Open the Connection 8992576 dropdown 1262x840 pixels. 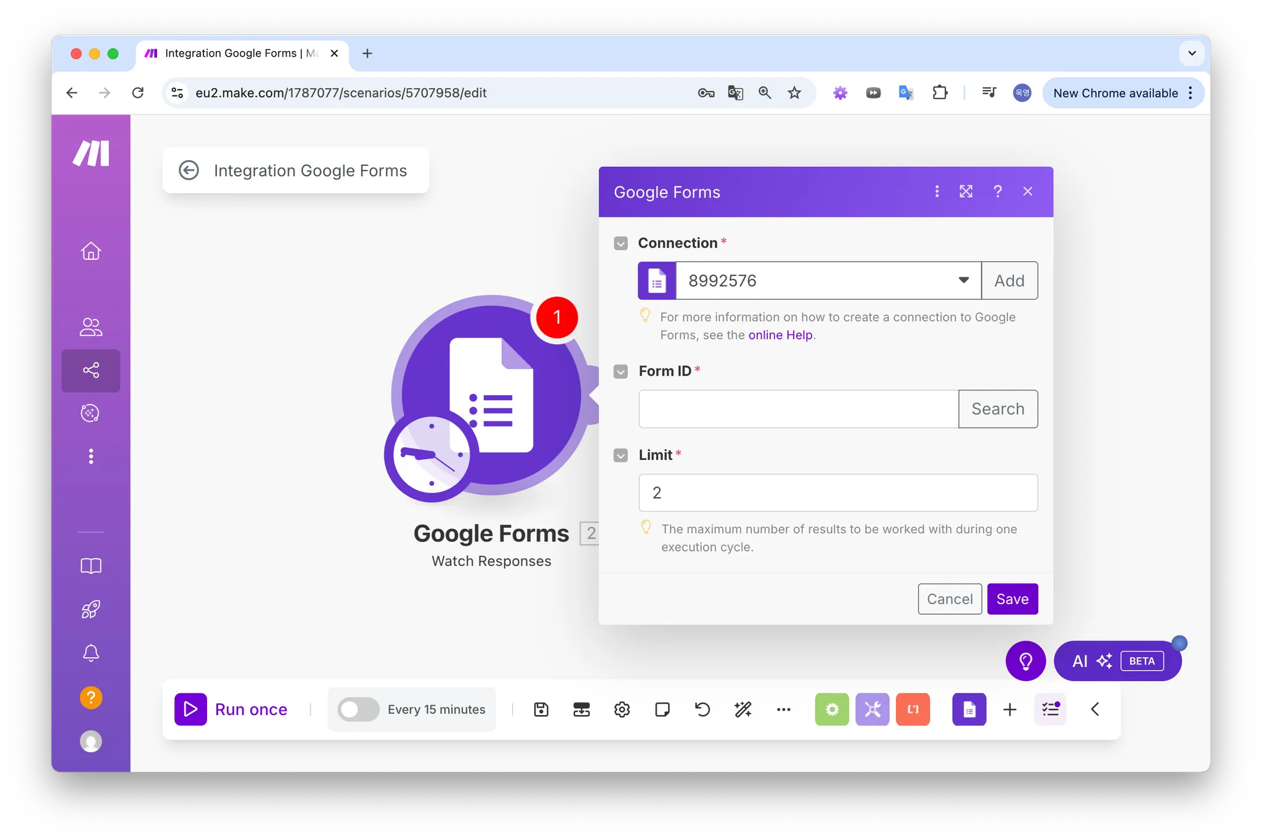click(828, 281)
